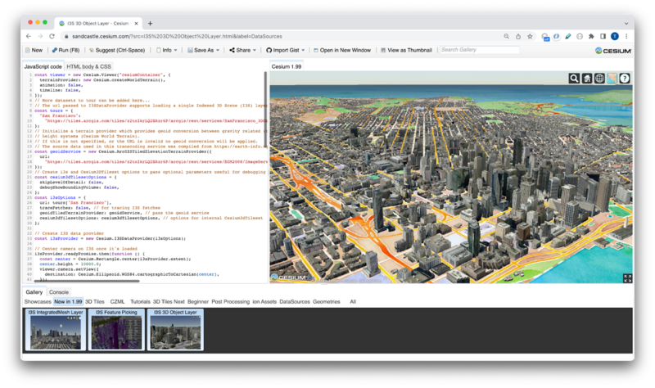Open the base layer imagery picker

(612, 79)
